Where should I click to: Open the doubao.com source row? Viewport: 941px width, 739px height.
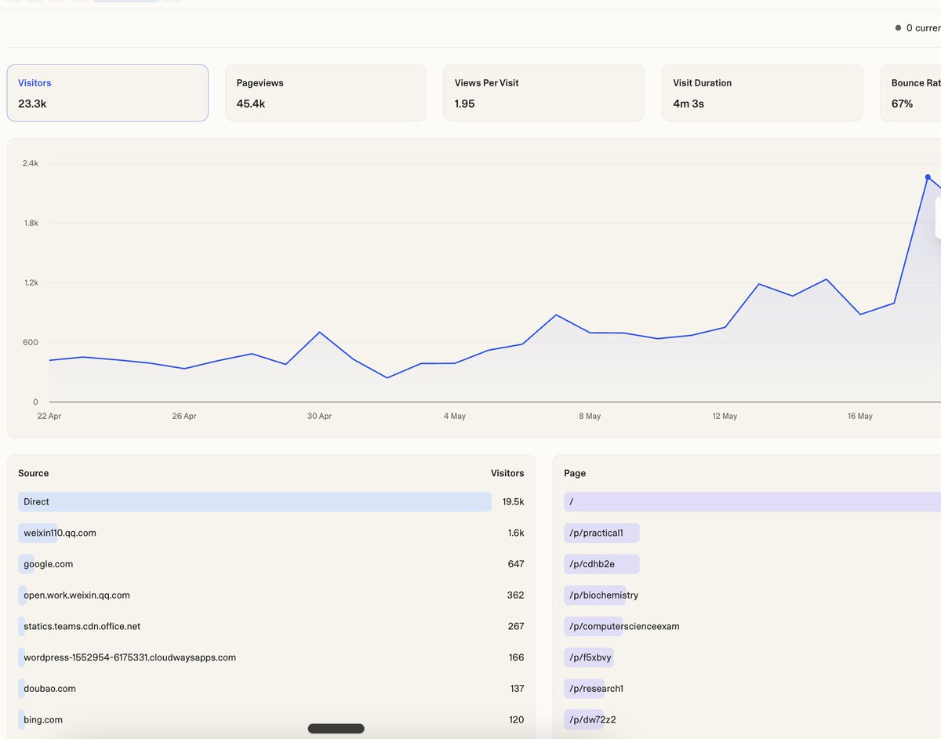[271, 689]
